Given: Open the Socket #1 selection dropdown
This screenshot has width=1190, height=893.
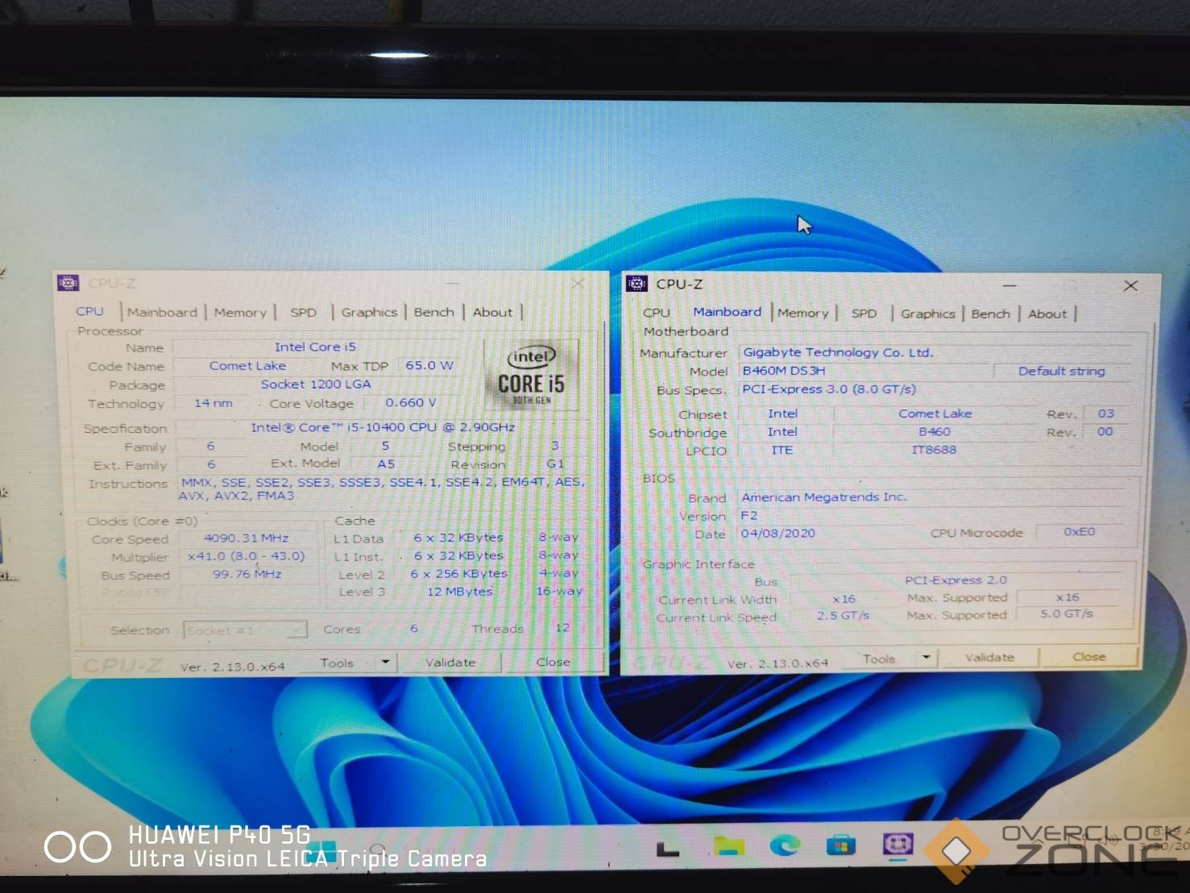Looking at the screenshot, I should (x=245, y=630).
